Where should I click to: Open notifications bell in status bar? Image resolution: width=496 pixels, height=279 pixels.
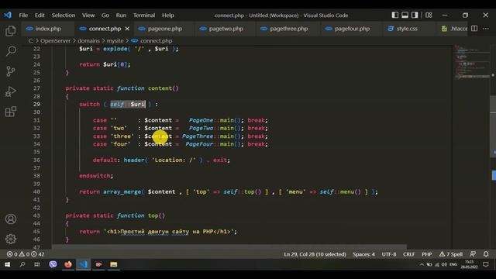[486, 254]
